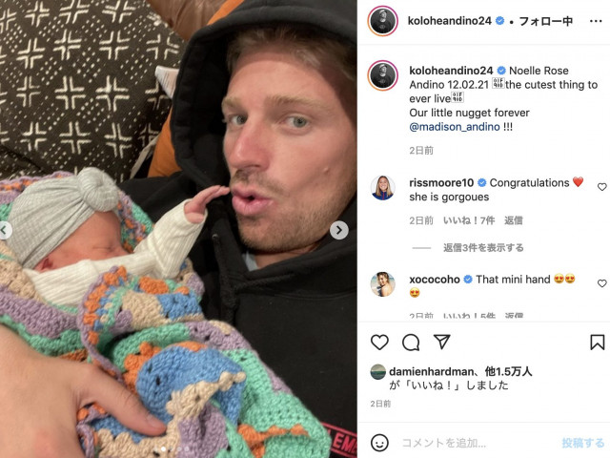Open the @madison_andino profile link
The height and width of the screenshot is (458, 610).
pyautogui.click(x=455, y=127)
